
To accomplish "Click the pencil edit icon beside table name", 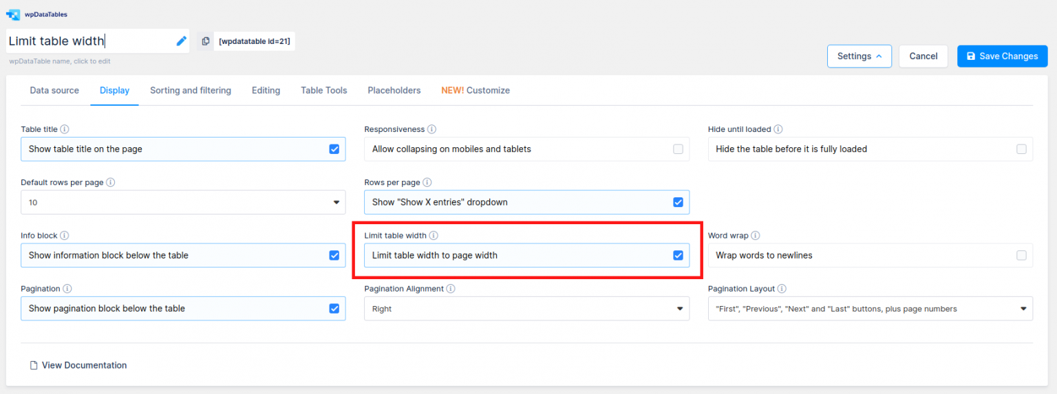I will 182,41.
